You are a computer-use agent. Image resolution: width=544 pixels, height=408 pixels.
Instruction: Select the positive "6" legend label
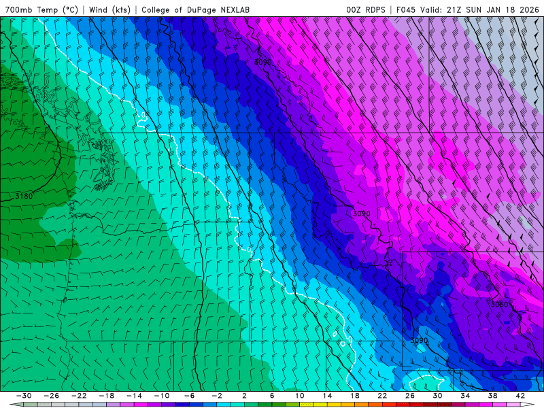(x=272, y=396)
